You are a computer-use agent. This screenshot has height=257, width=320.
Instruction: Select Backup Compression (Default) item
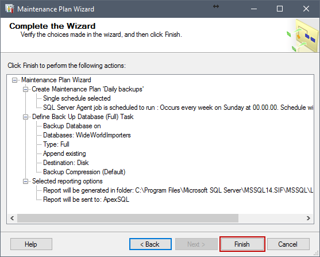(84, 172)
